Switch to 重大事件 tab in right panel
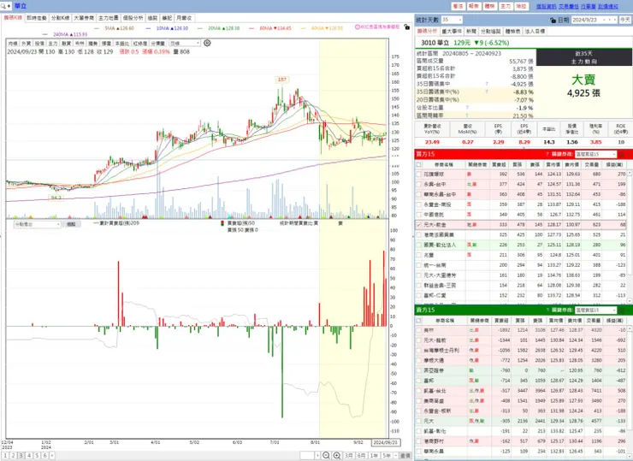 click(452, 31)
